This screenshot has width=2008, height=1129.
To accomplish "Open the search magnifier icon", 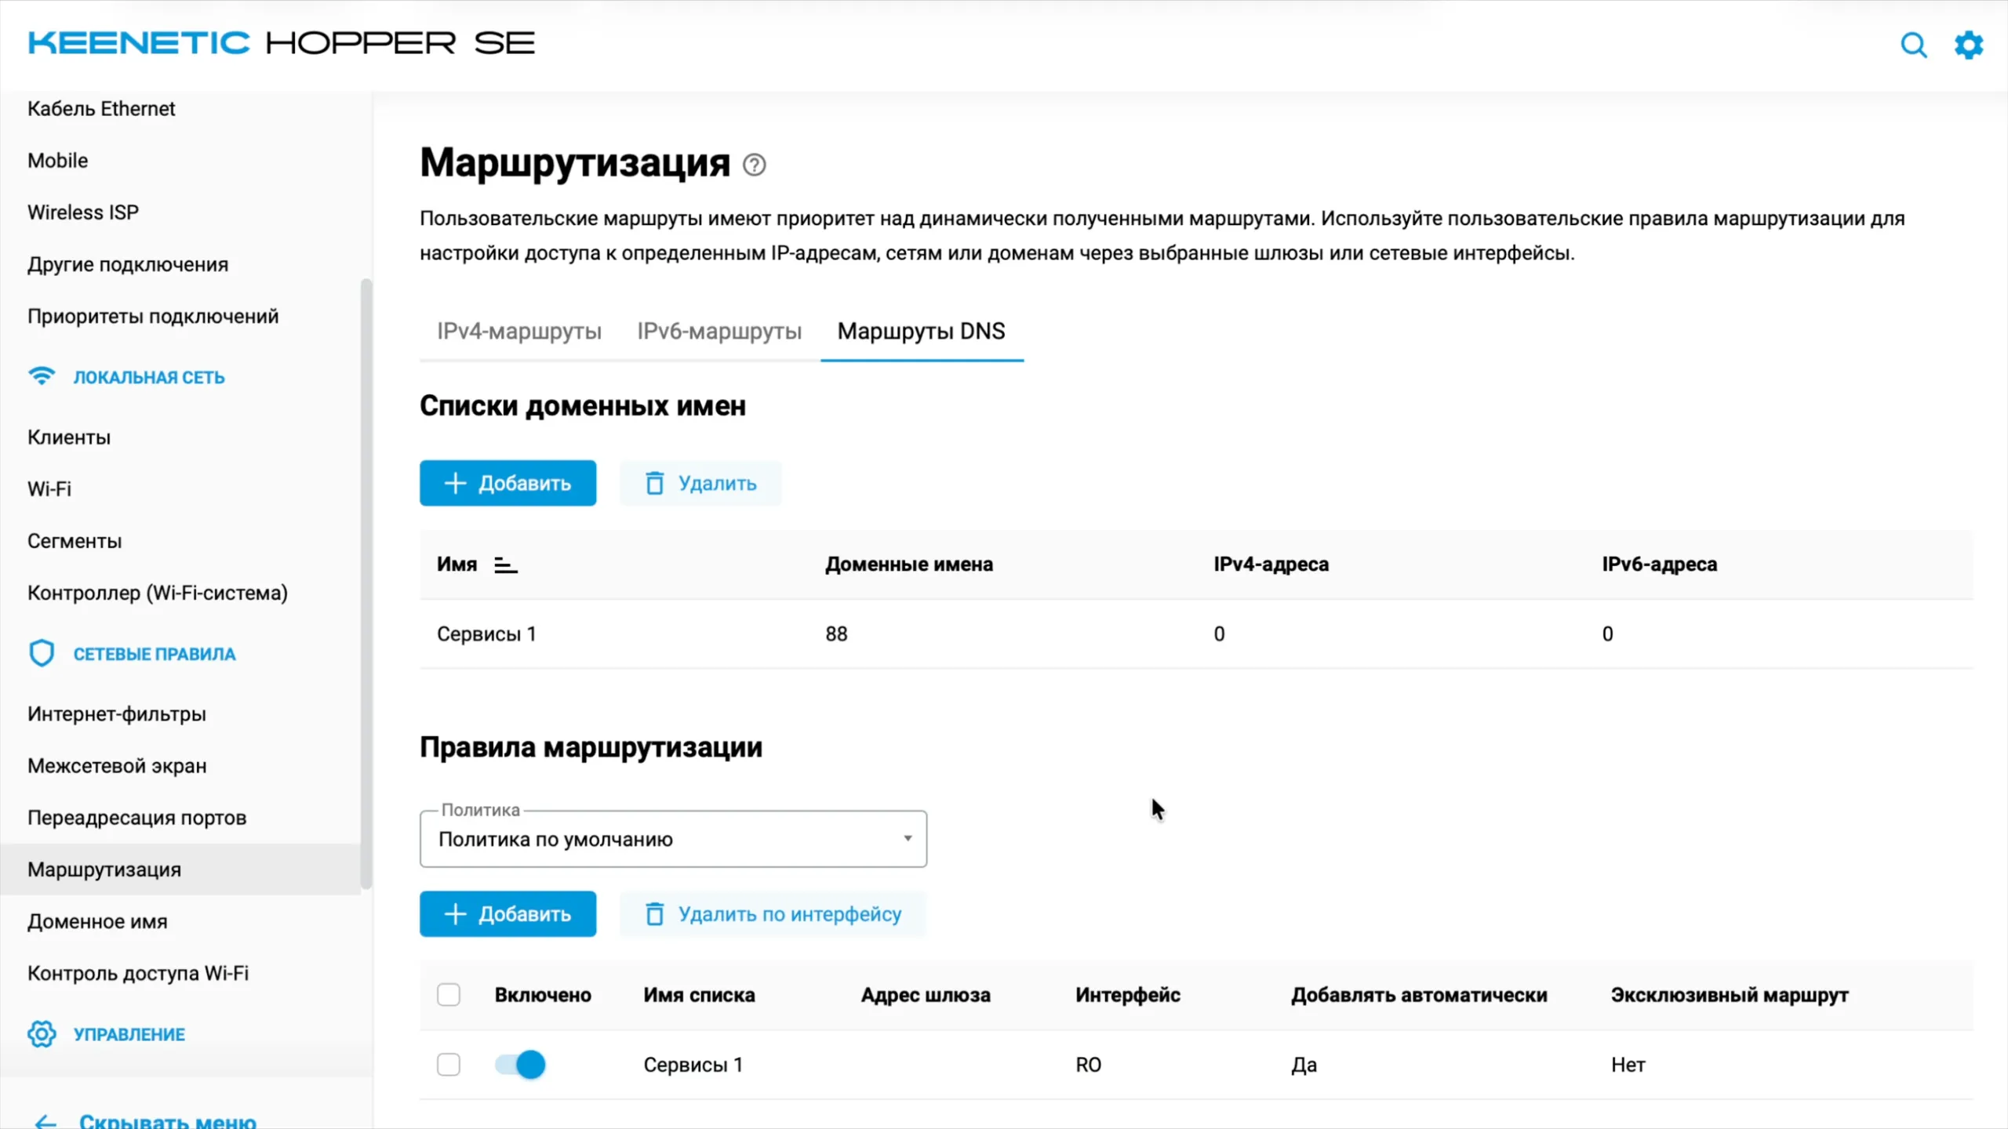I will tap(1913, 45).
